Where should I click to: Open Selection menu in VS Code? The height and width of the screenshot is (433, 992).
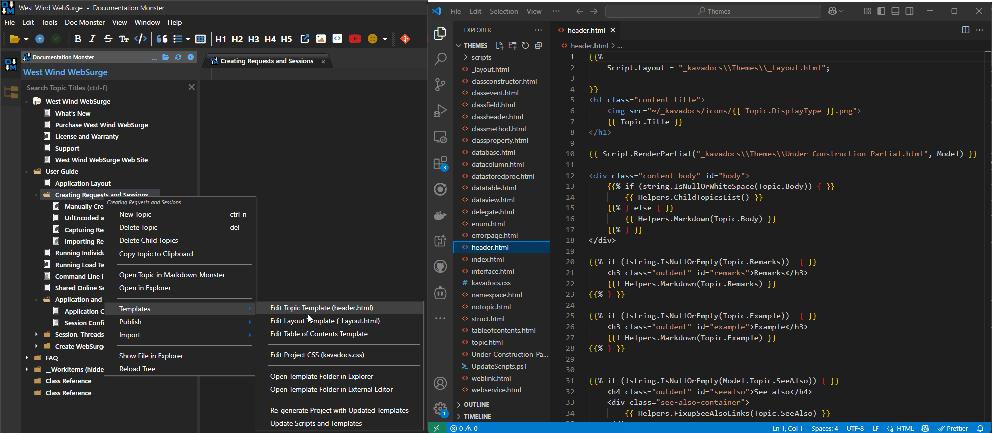point(504,11)
